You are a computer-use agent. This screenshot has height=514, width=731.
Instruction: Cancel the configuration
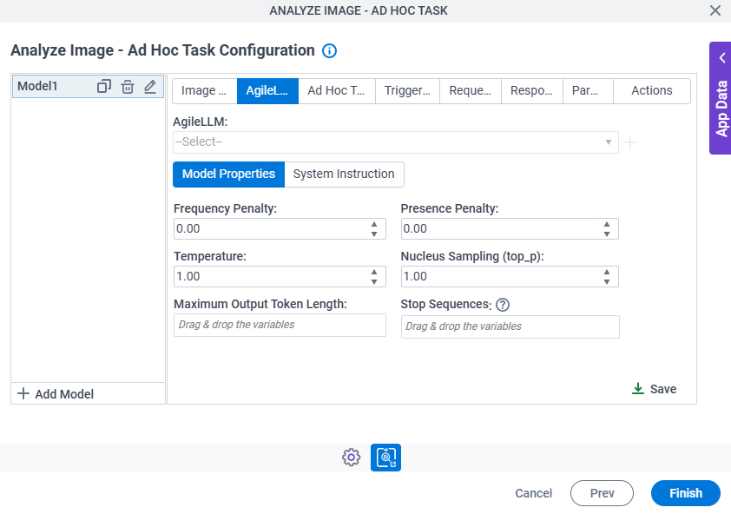click(533, 493)
